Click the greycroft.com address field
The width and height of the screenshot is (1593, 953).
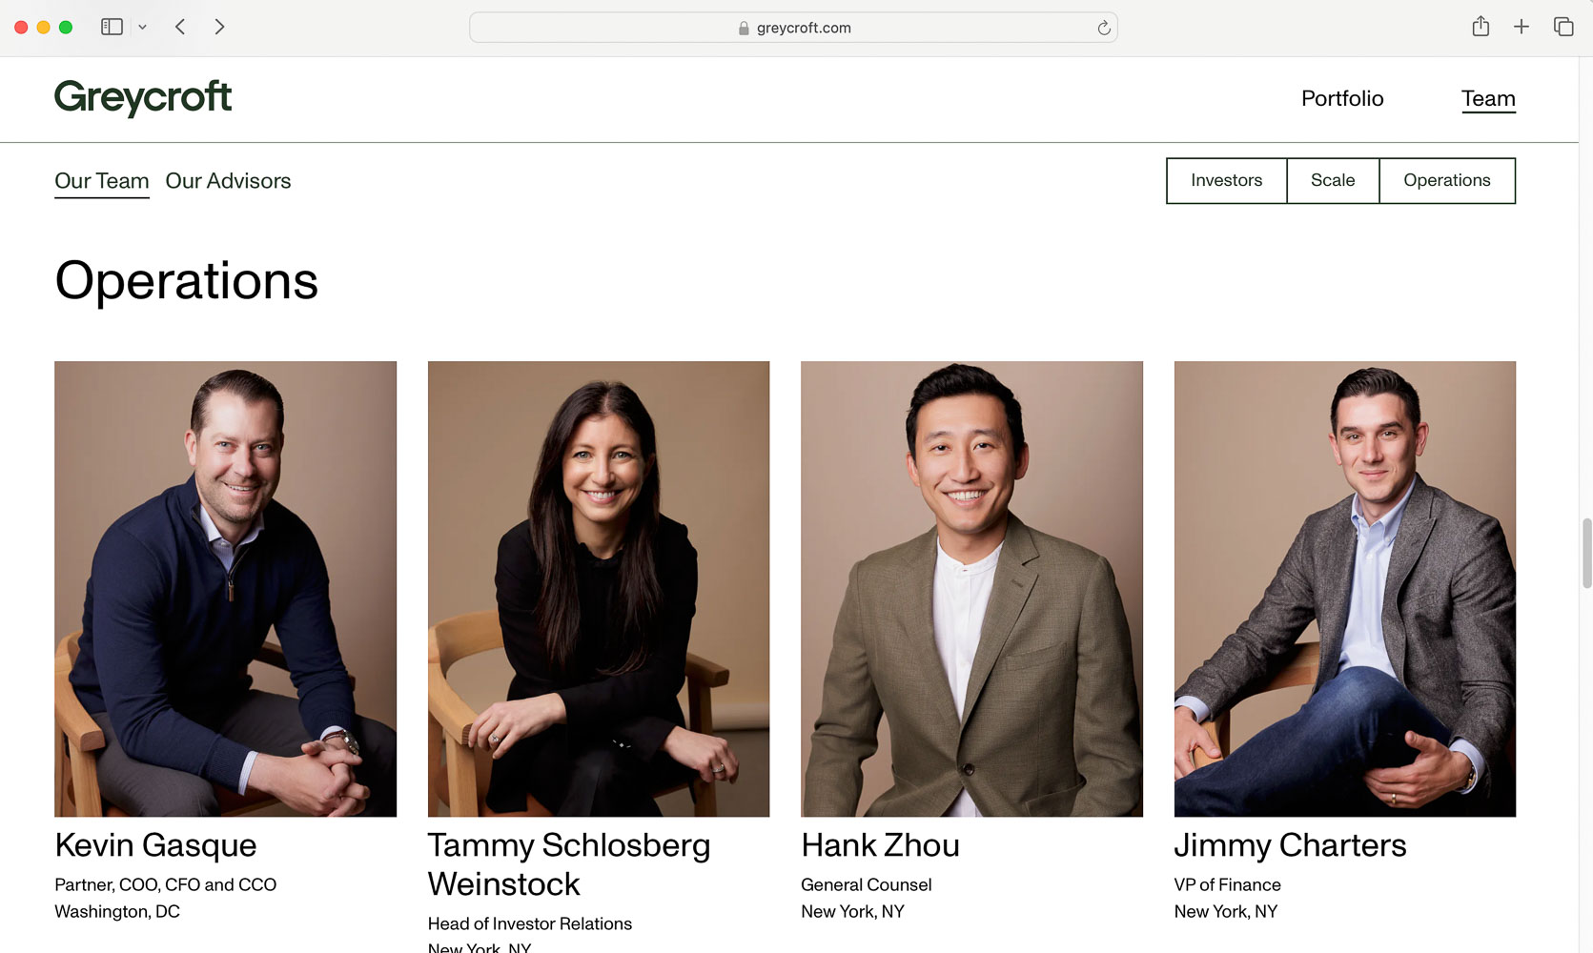click(x=803, y=29)
